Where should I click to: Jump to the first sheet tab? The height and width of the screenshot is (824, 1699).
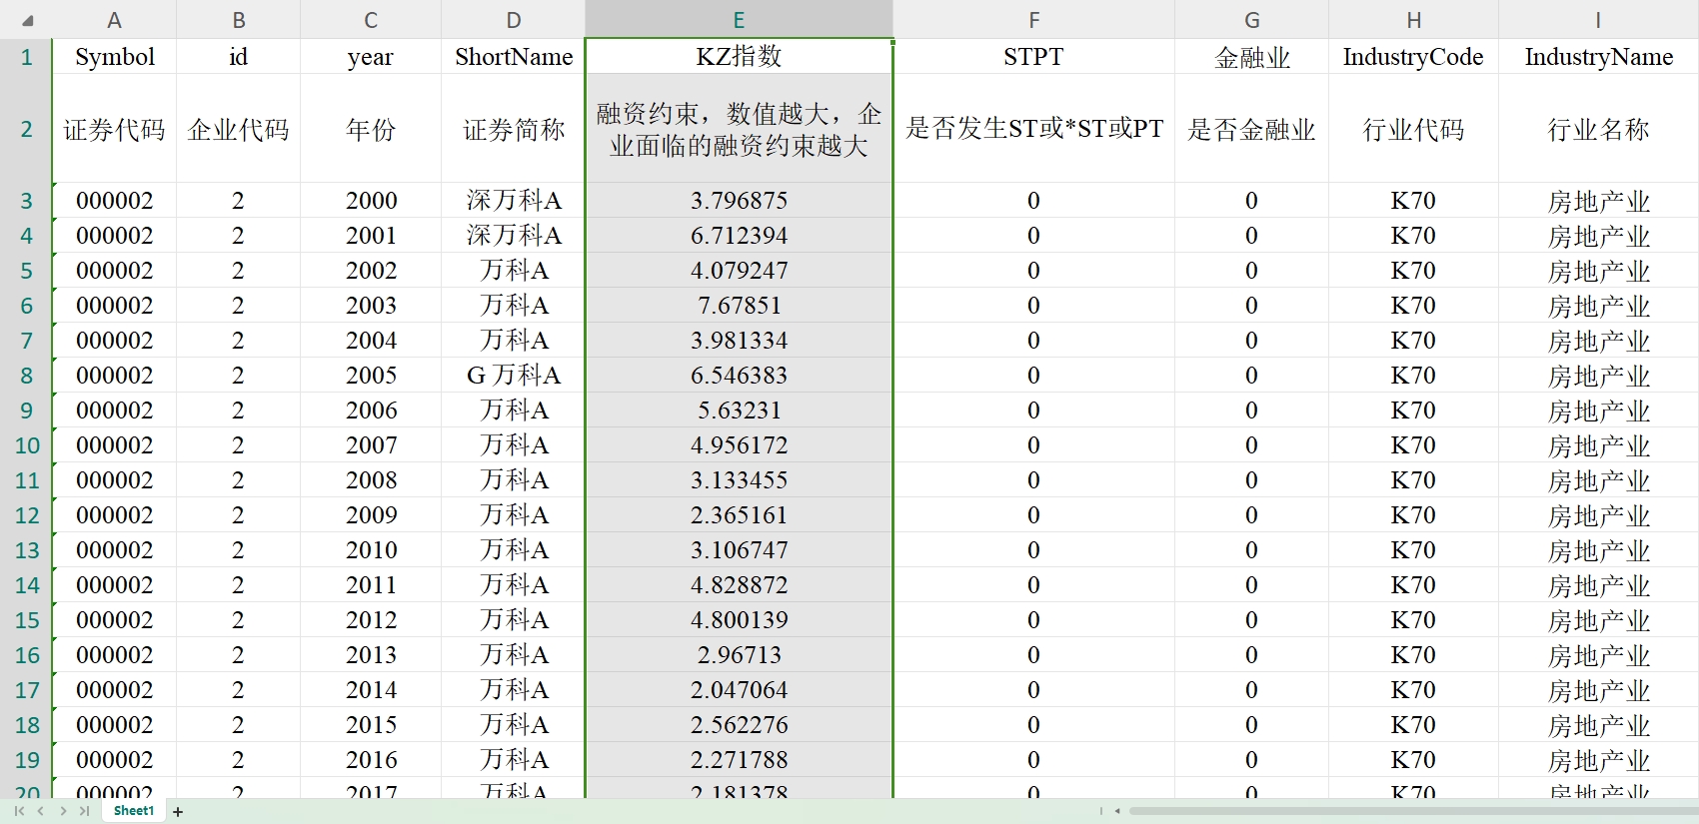pyautogui.click(x=19, y=811)
